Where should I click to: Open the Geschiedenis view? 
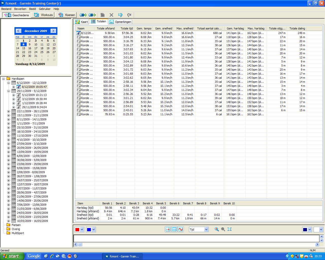pos(17,15)
